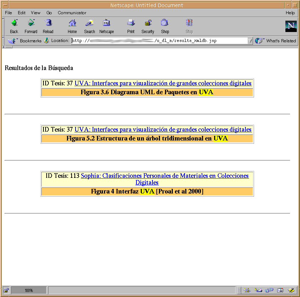Open the Help menu
Image resolution: width=300 pixels, height=297 pixels.
click(290, 13)
